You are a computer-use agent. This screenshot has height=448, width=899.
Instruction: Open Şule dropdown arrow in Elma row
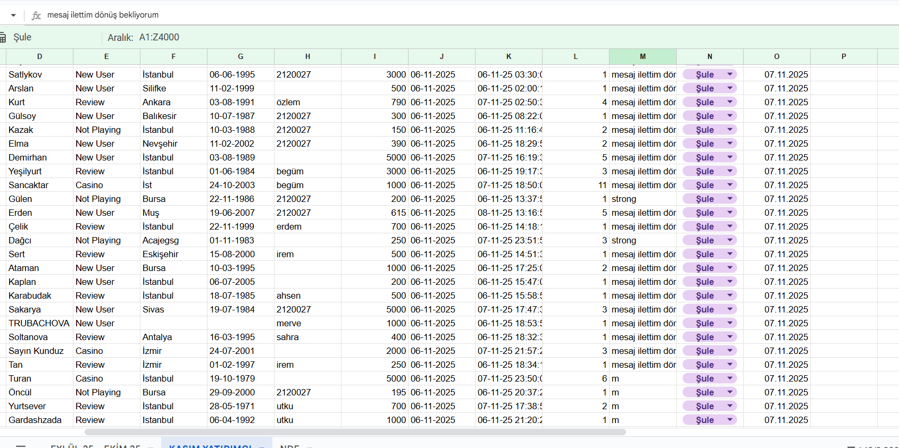[x=730, y=143]
